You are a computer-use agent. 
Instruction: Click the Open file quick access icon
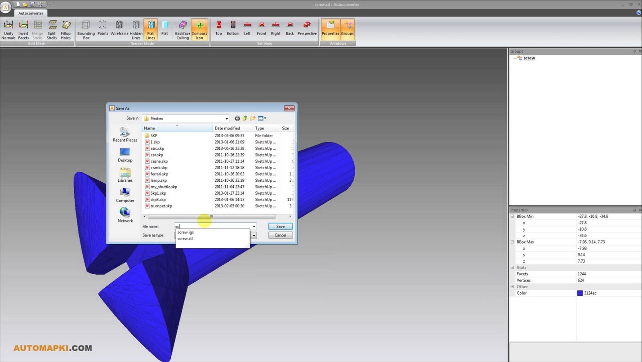26,4
